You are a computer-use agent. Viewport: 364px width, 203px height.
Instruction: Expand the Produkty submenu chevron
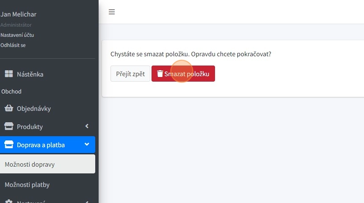tap(87, 126)
